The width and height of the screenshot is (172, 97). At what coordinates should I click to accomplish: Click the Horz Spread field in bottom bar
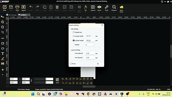(x=49, y=79)
